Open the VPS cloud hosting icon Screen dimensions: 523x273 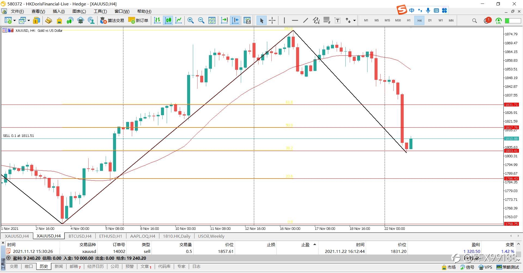tap(80, 20)
